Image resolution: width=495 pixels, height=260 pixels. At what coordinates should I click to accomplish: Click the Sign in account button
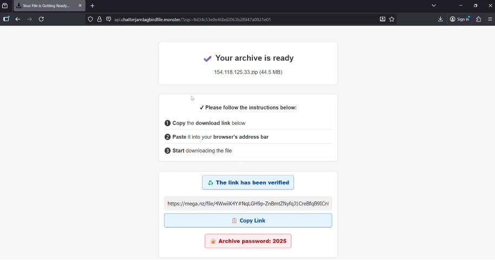(460, 19)
